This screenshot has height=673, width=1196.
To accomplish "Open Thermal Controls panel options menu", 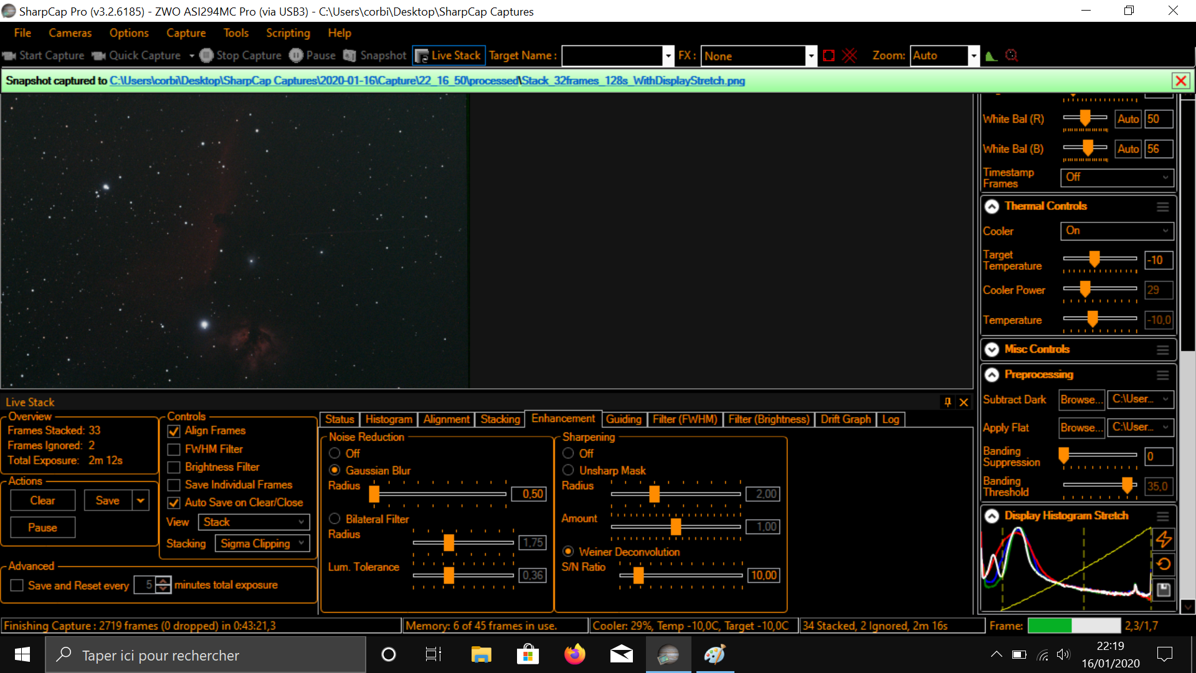I will coord(1162,206).
